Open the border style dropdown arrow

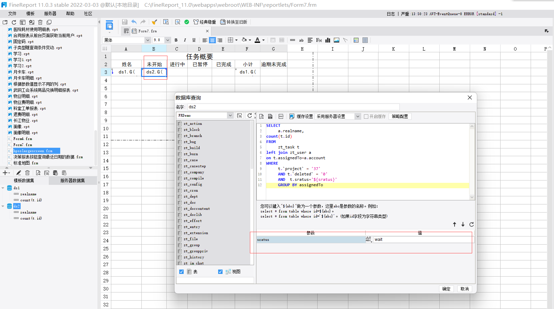pyautogui.click(x=236, y=40)
